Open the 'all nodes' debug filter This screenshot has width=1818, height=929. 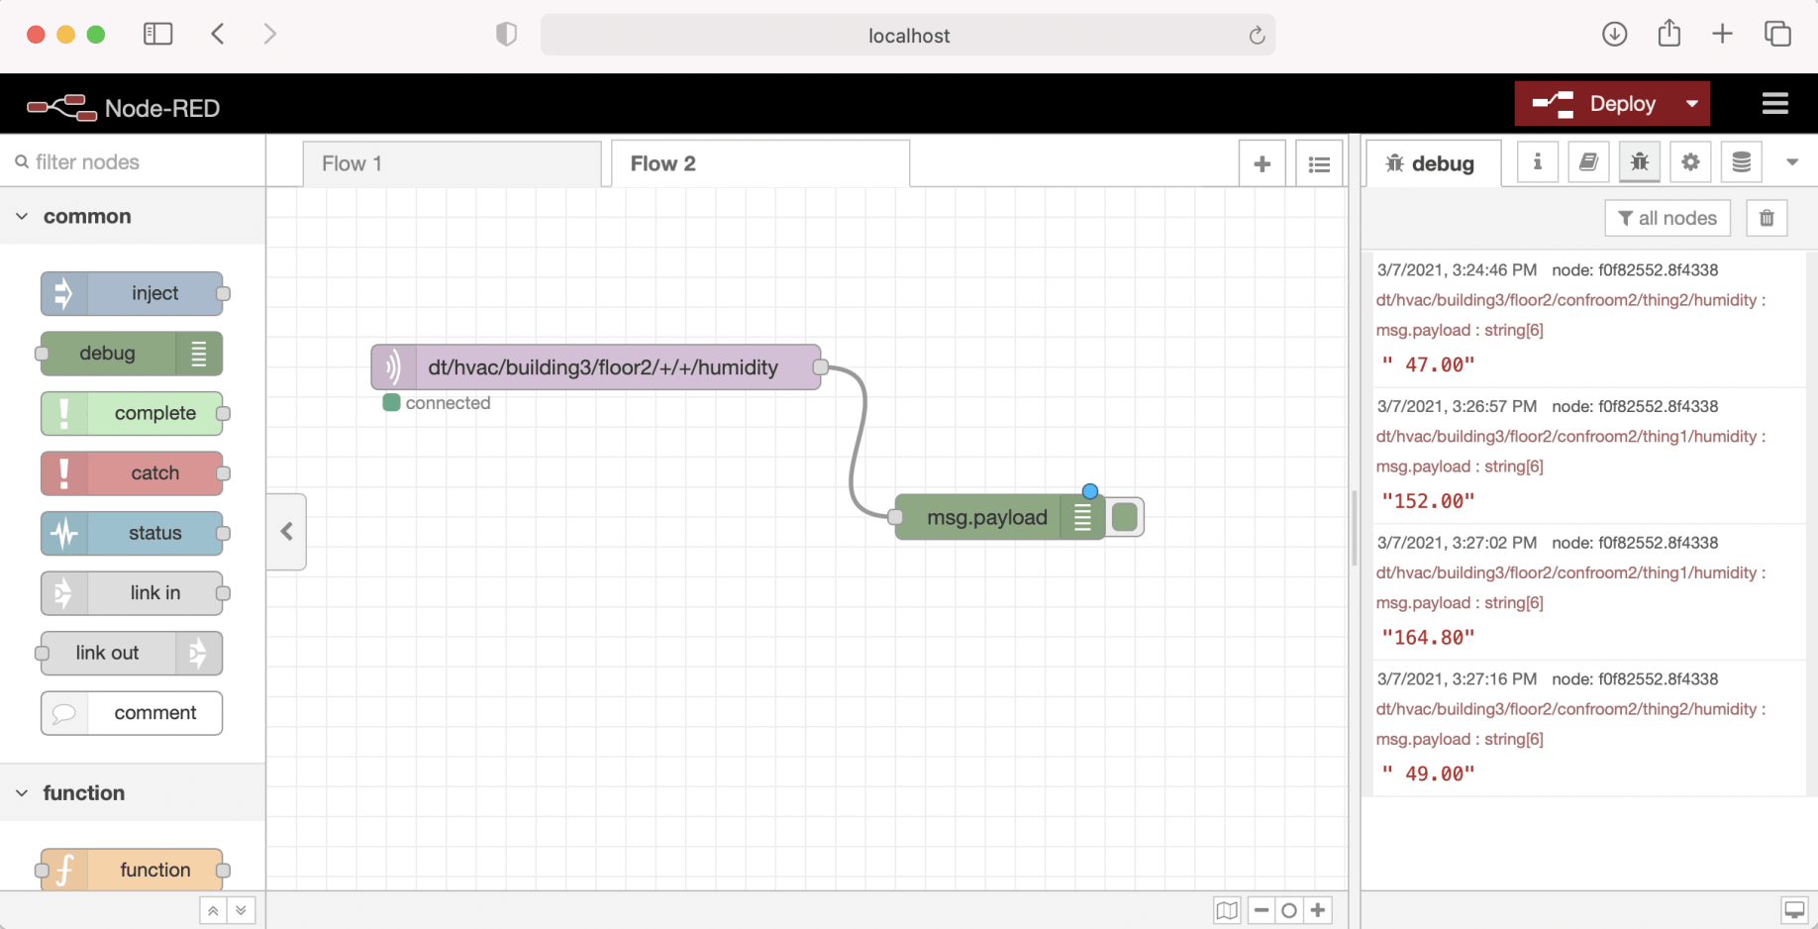tap(1667, 218)
